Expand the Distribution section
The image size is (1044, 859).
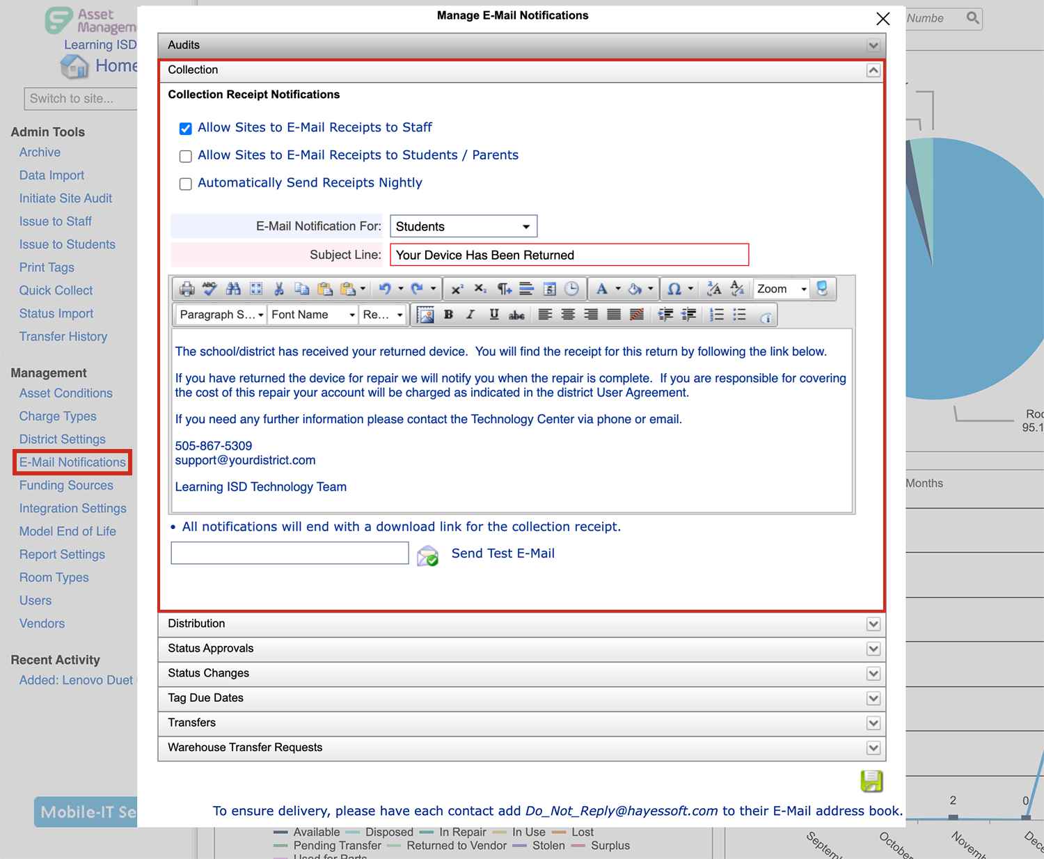873,624
